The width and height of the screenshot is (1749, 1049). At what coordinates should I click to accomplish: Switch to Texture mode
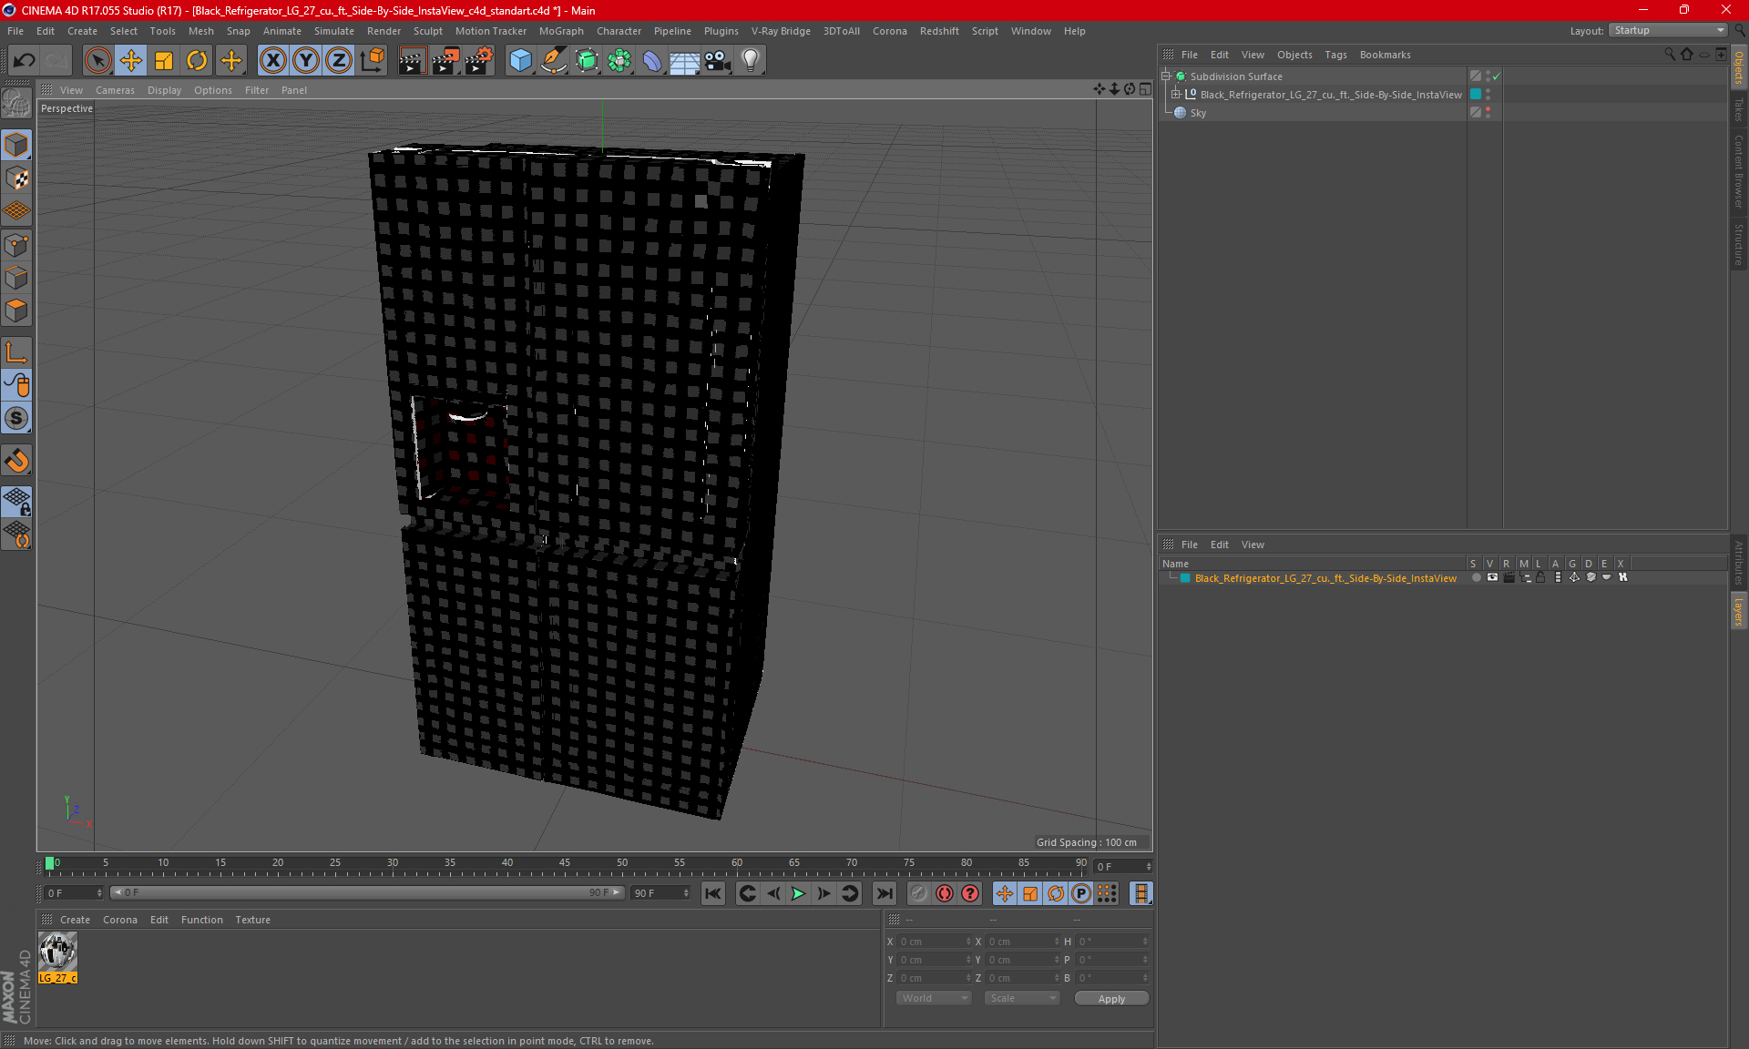click(x=16, y=178)
